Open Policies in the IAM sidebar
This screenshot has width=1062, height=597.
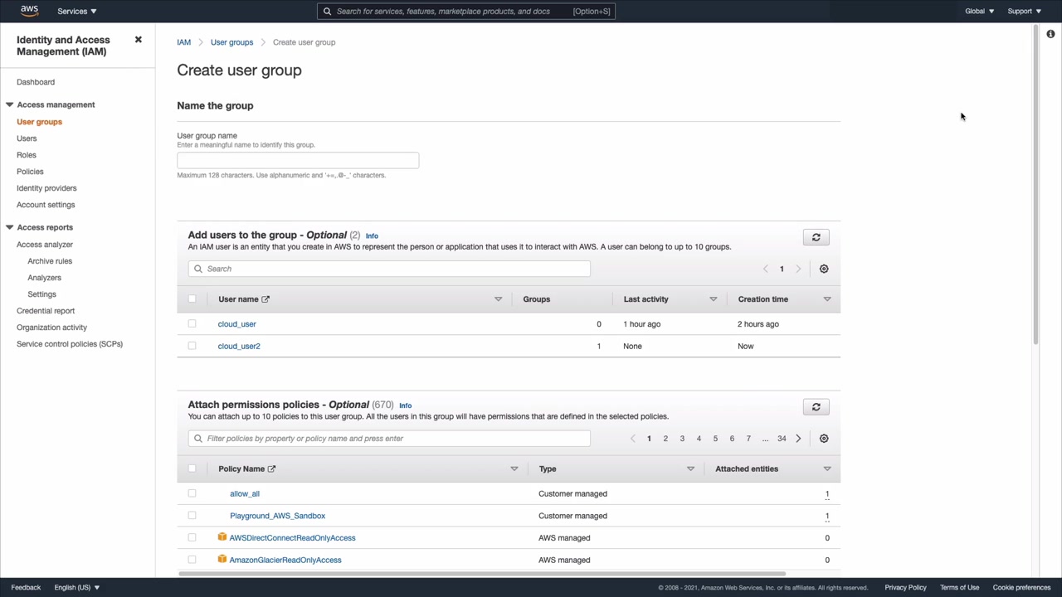pos(30,172)
